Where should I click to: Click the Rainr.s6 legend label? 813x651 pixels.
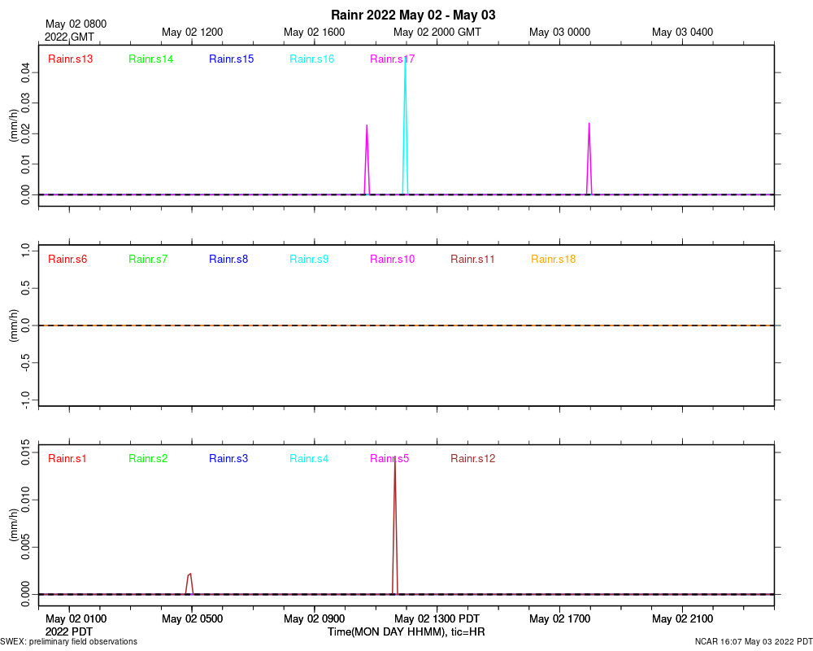pyautogui.click(x=67, y=259)
